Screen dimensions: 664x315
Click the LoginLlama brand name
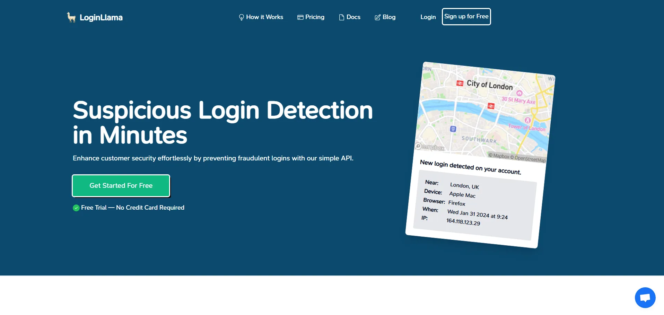pos(101,18)
